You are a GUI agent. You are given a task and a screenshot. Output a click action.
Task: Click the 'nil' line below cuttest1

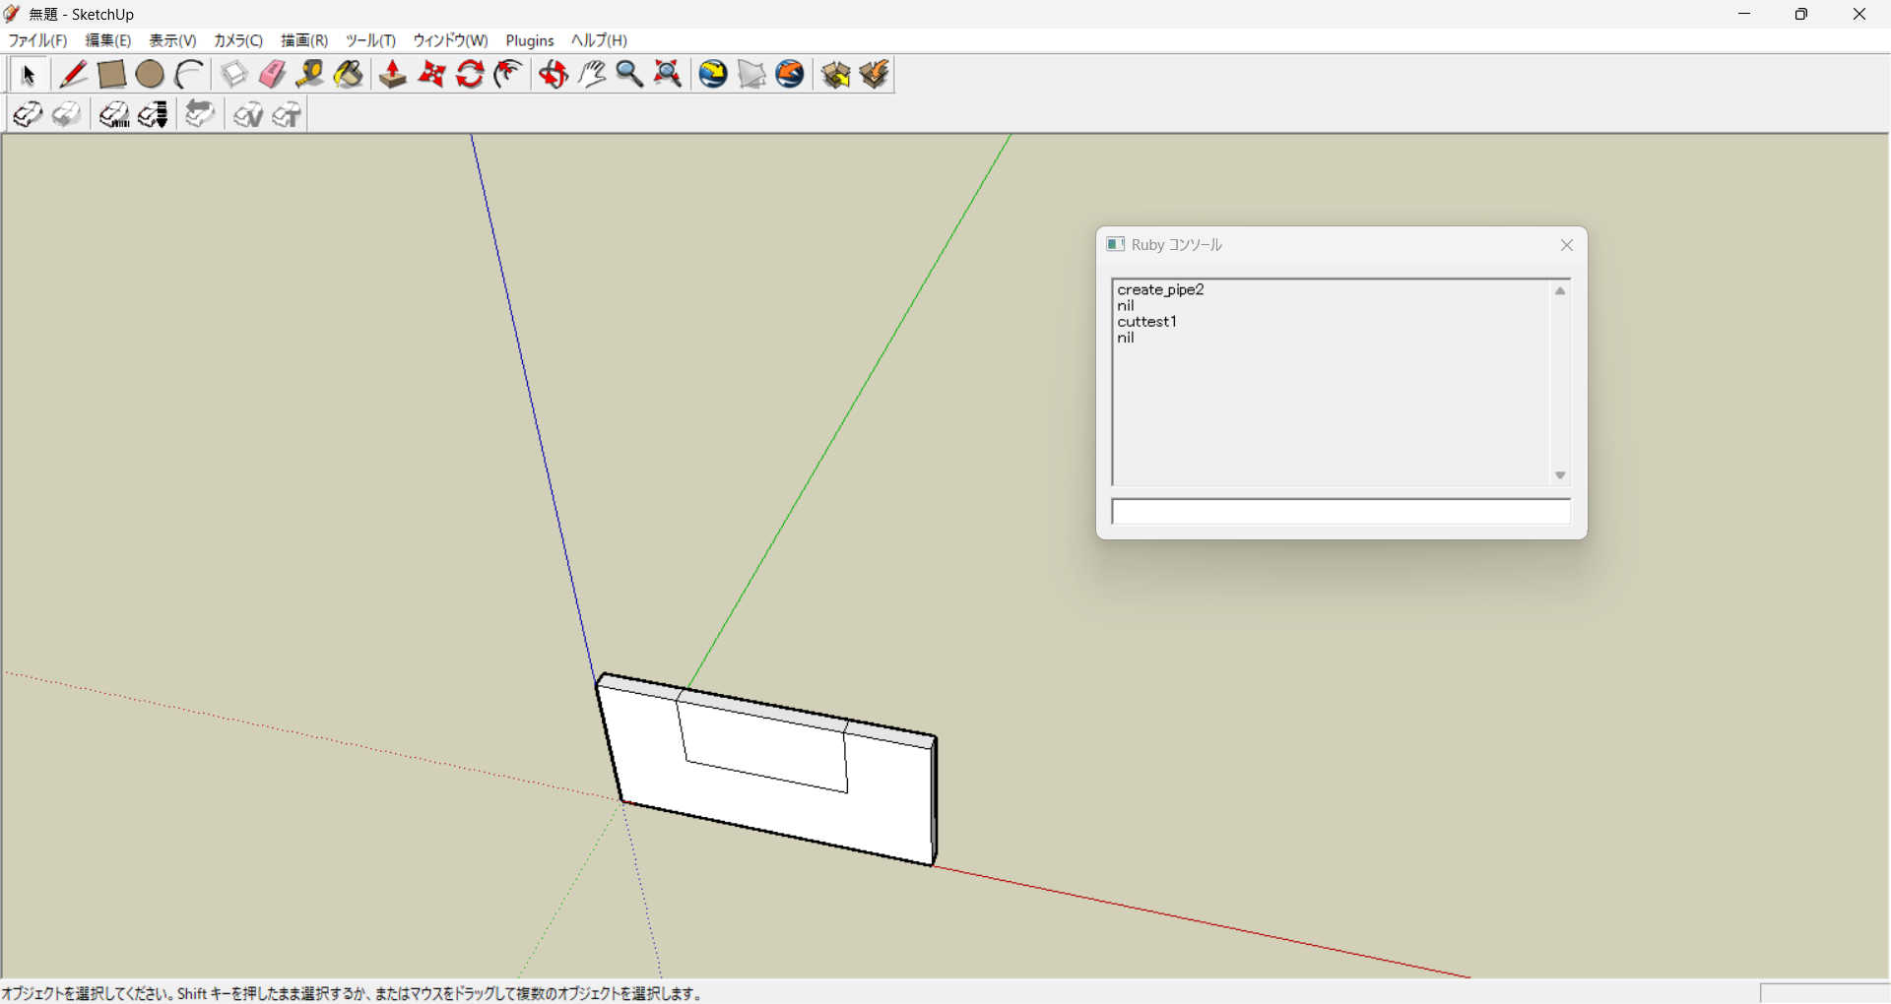pos(1126,337)
